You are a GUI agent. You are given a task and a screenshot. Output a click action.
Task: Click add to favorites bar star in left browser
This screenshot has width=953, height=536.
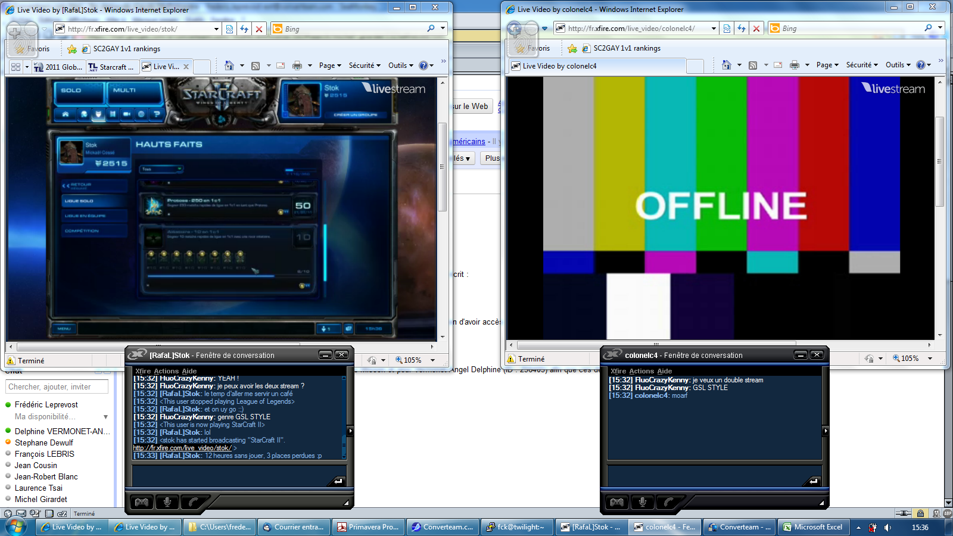tap(72, 49)
